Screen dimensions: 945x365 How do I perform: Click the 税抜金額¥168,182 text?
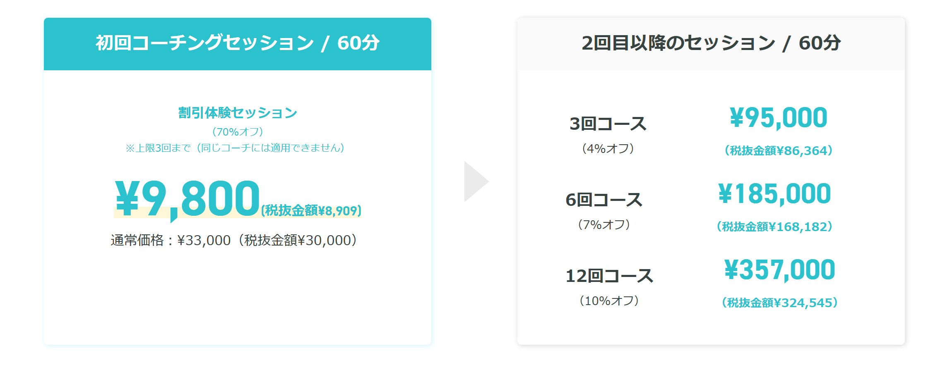(774, 227)
